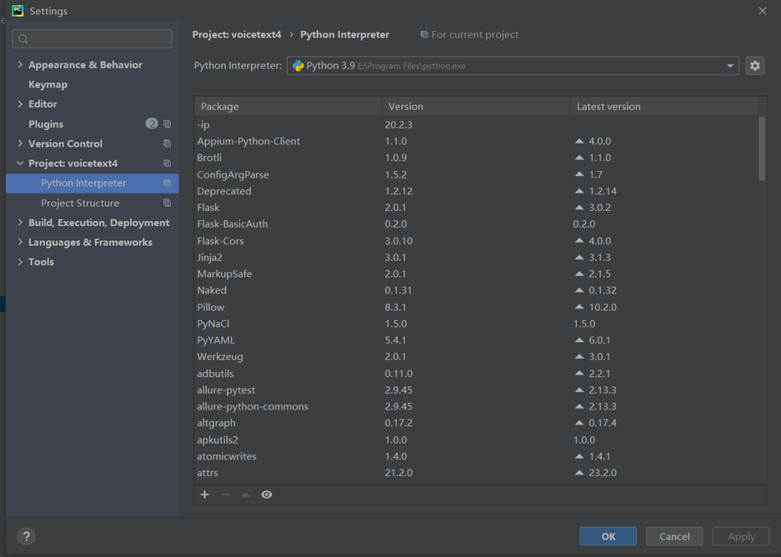Select the allure-pytest package row

coord(476,390)
